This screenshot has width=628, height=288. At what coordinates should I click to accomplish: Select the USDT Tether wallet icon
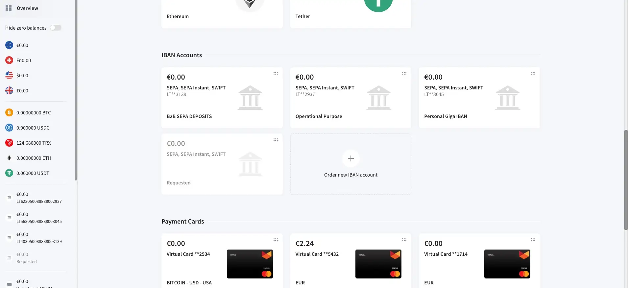9,173
